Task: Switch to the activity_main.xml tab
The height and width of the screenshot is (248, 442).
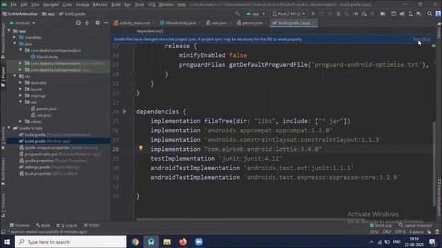Action: click(x=134, y=23)
